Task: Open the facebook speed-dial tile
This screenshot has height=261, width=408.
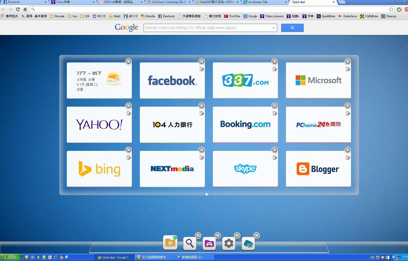Action: click(x=172, y=80)
